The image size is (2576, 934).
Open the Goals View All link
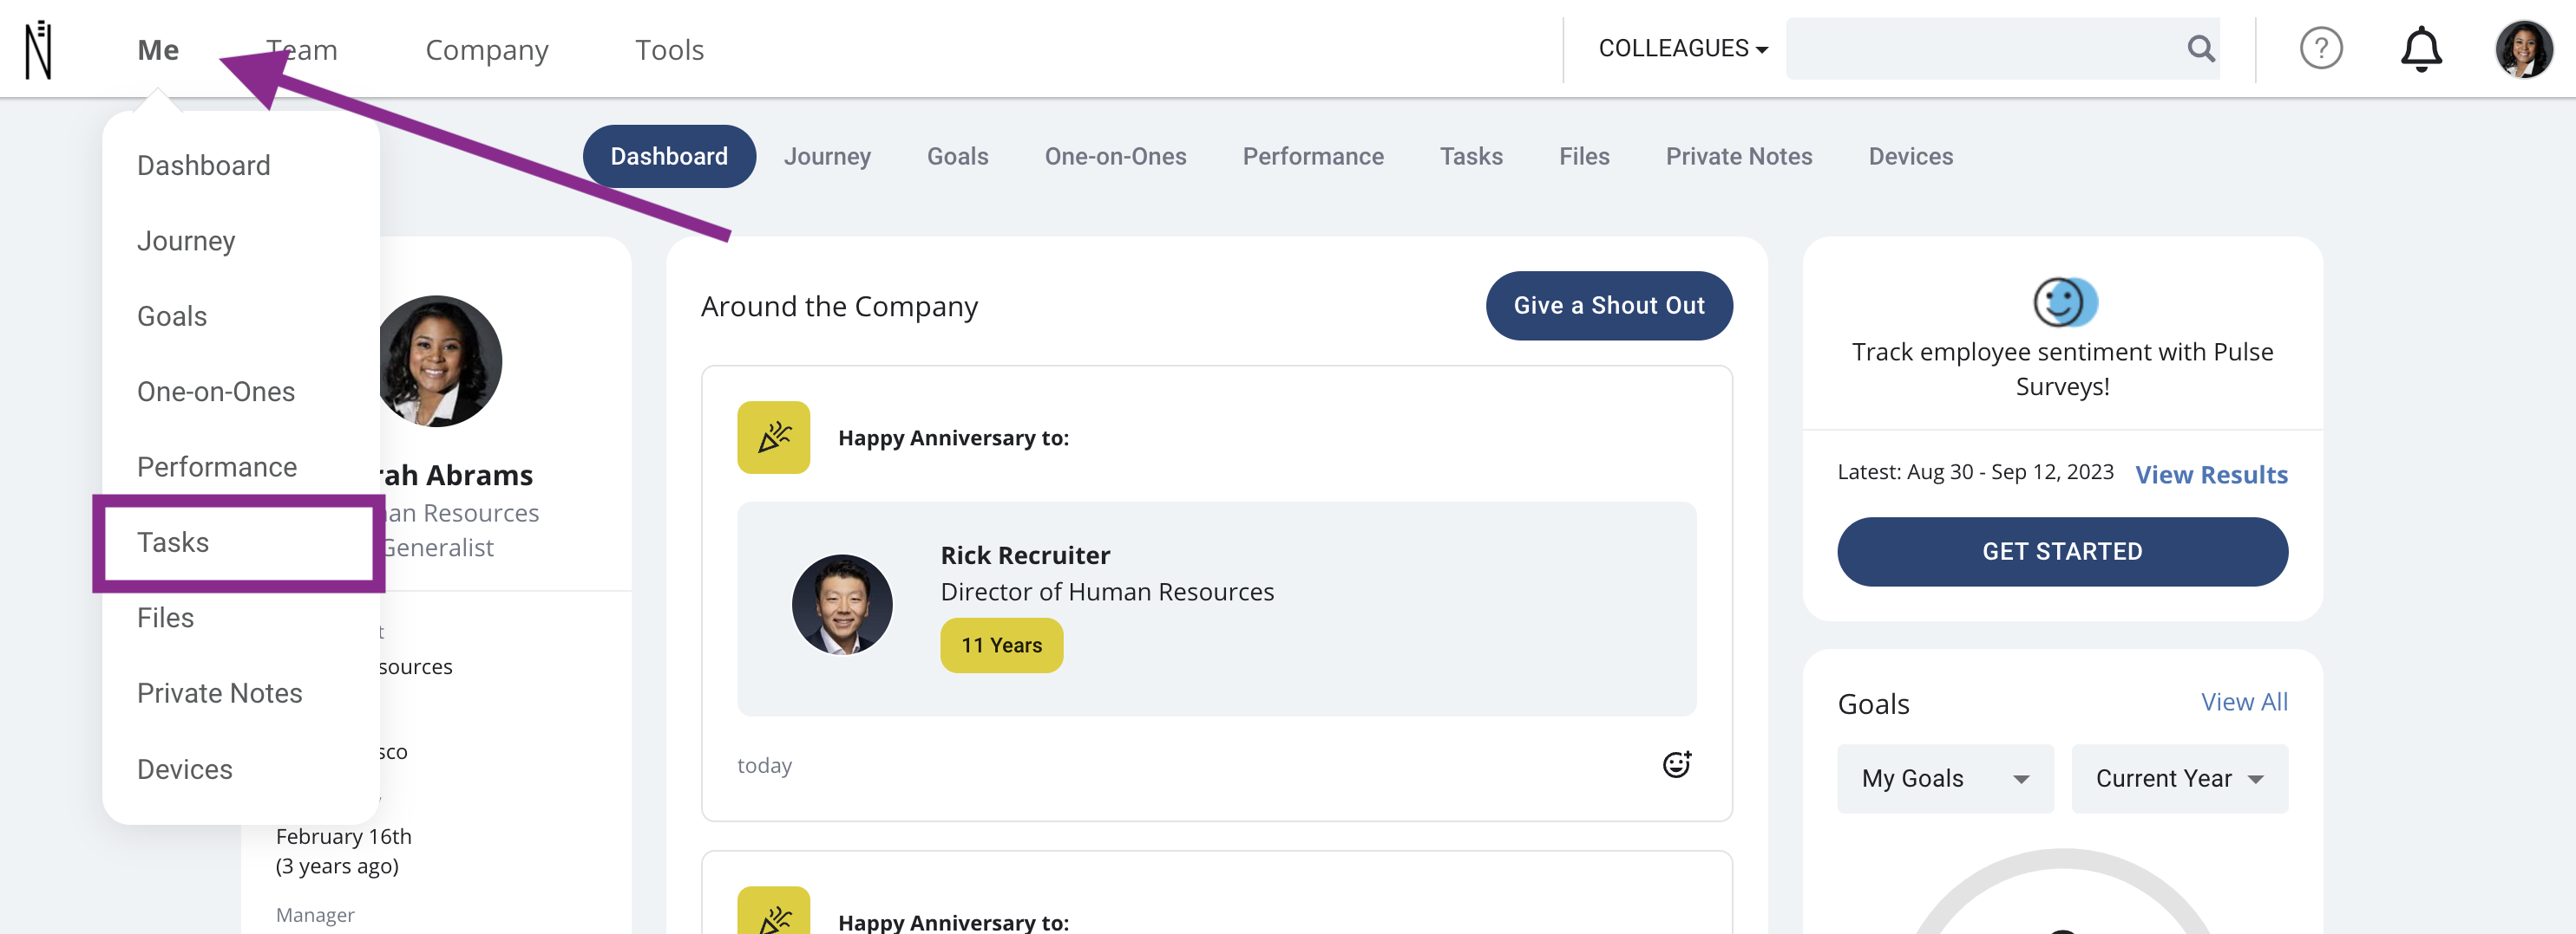(x=2244, y=703)
